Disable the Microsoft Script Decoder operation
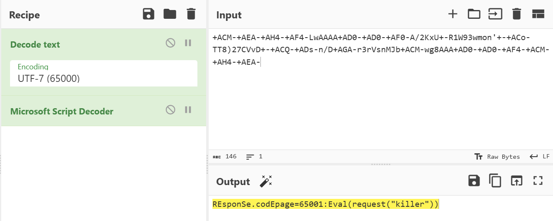Screen dimensions: 553x221 [x=170, y=109]
